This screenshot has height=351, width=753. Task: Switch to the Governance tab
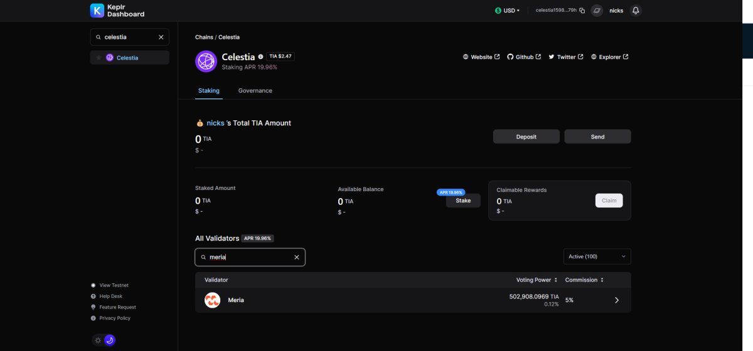point(255,90)
